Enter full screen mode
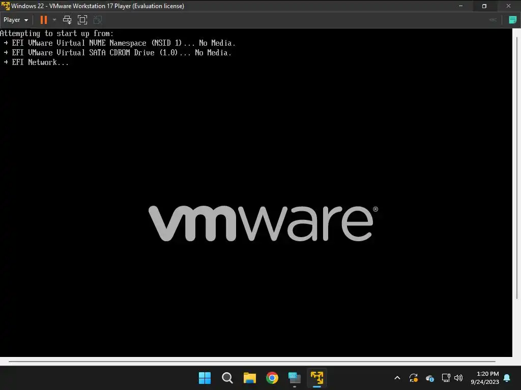Screen dimensions: 521x390 pos(82,20)
